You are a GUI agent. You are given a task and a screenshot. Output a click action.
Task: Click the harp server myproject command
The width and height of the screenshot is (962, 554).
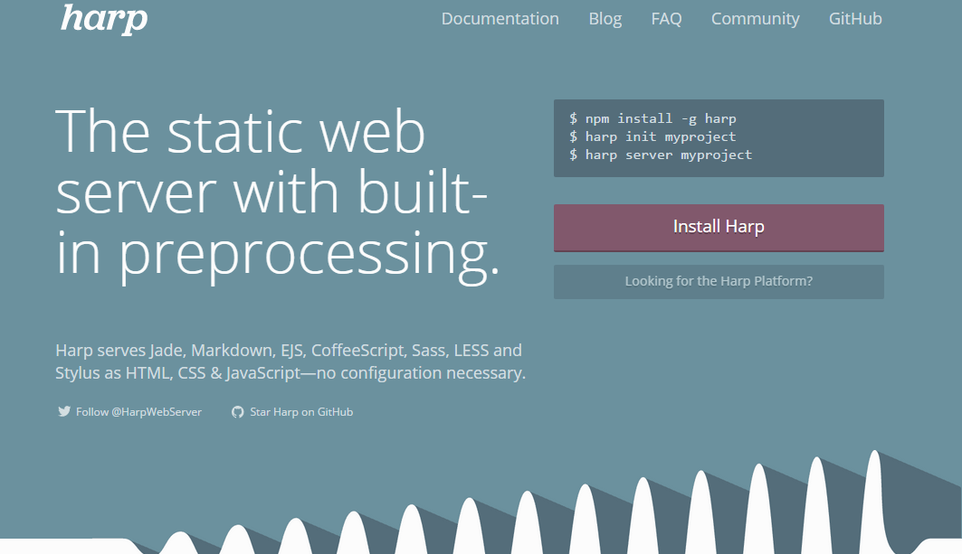pos(660,155)
